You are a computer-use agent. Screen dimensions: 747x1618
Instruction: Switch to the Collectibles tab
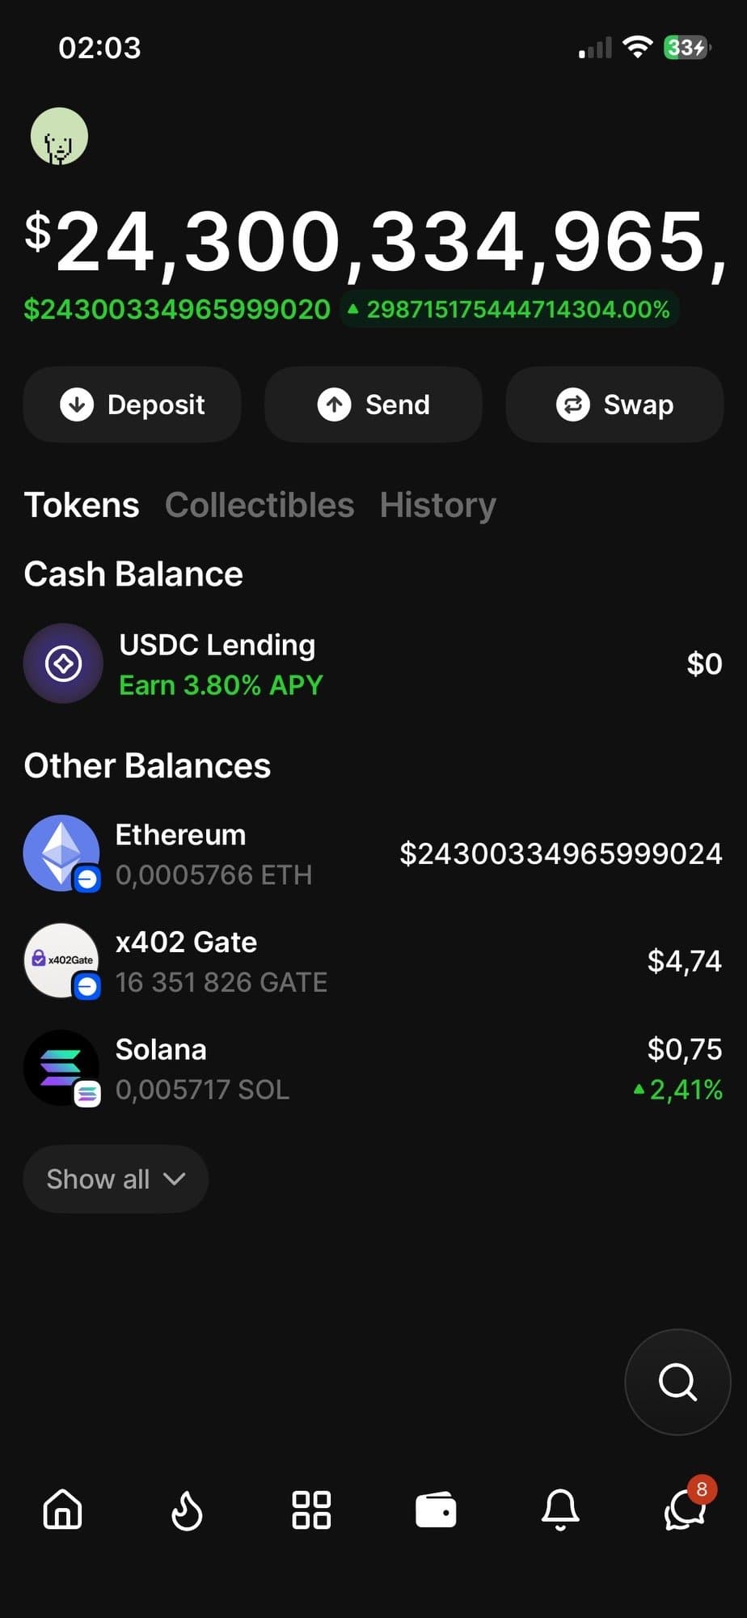tap(260, 505)
